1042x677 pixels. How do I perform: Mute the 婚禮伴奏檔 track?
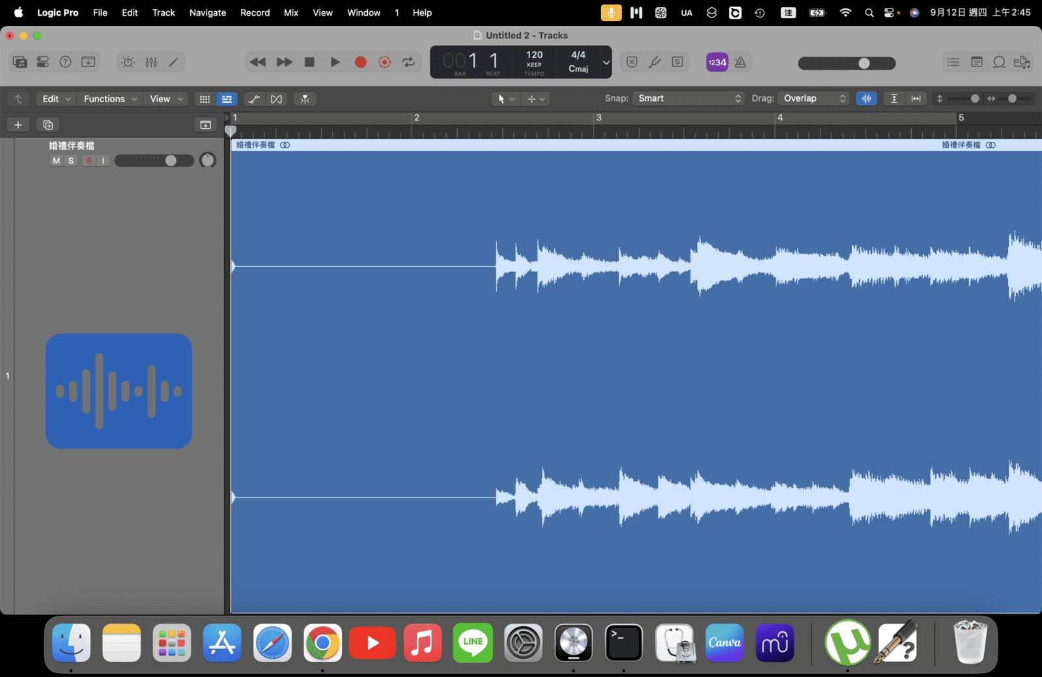(x=57, y=161)
